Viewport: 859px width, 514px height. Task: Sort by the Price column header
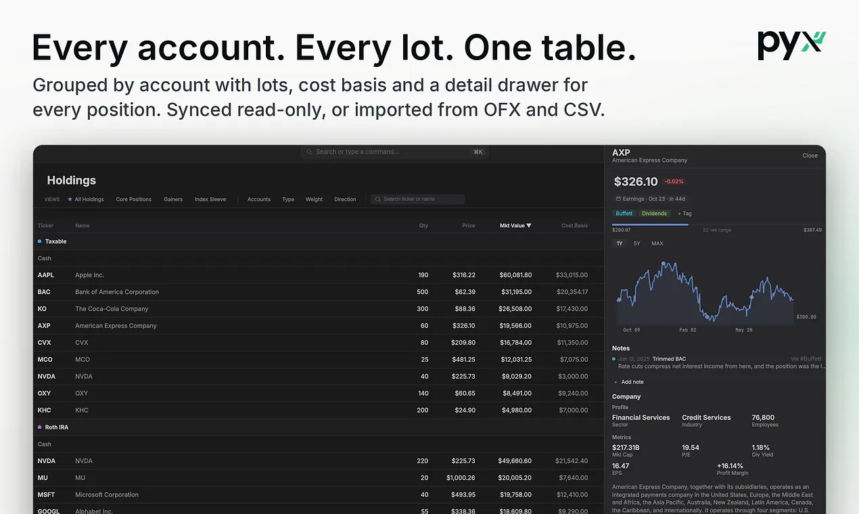pos(469,225)
